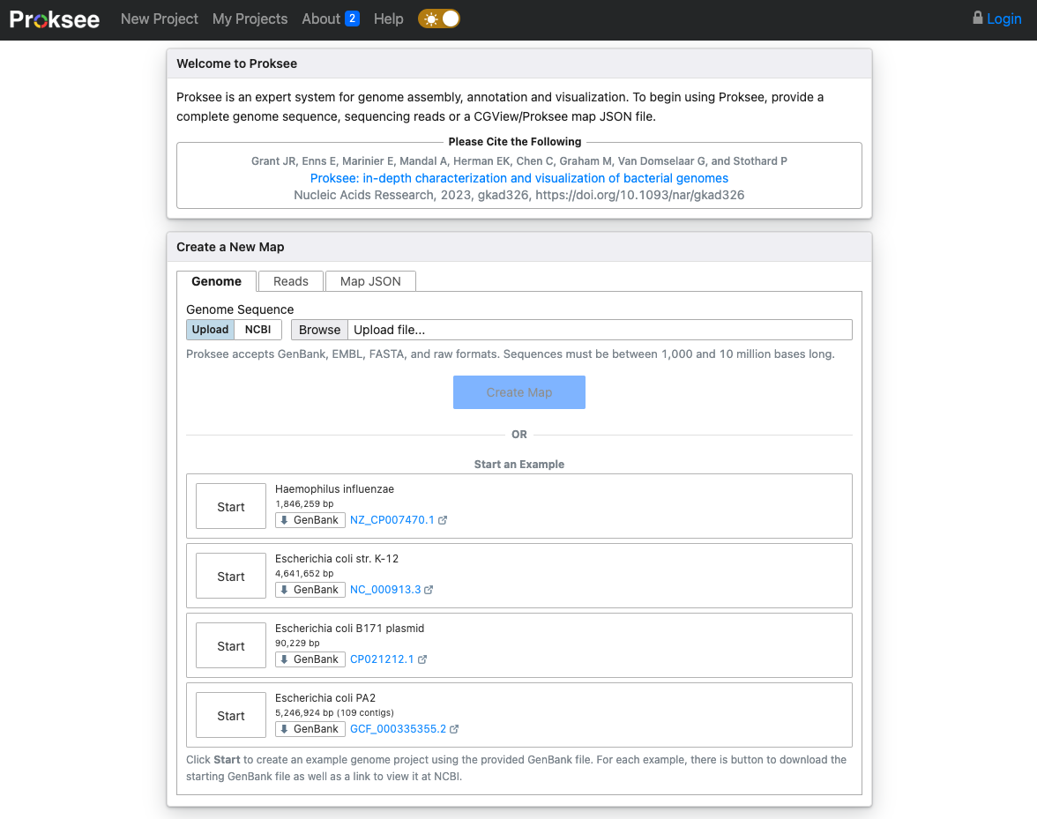Click the 'Please Cite the Following' heading
1037x819 pixels.
click(515, 141)
